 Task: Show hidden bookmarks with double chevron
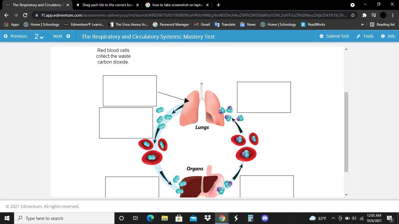point(362,24)
